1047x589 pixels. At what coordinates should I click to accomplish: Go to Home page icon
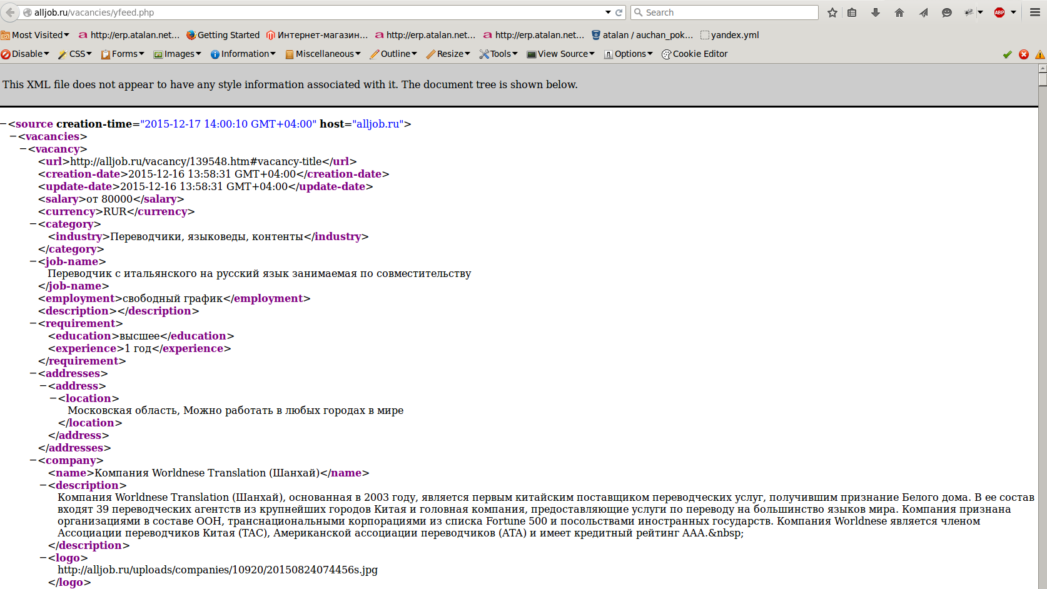[899, 13]
